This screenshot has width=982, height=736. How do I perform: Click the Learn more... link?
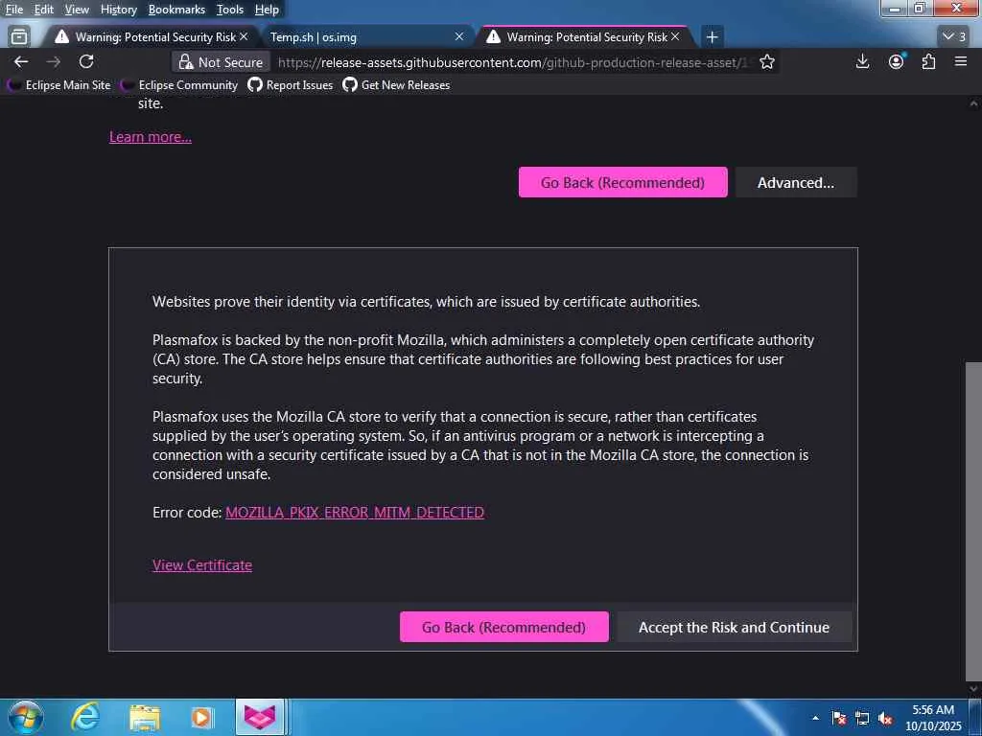click(151, 137)
